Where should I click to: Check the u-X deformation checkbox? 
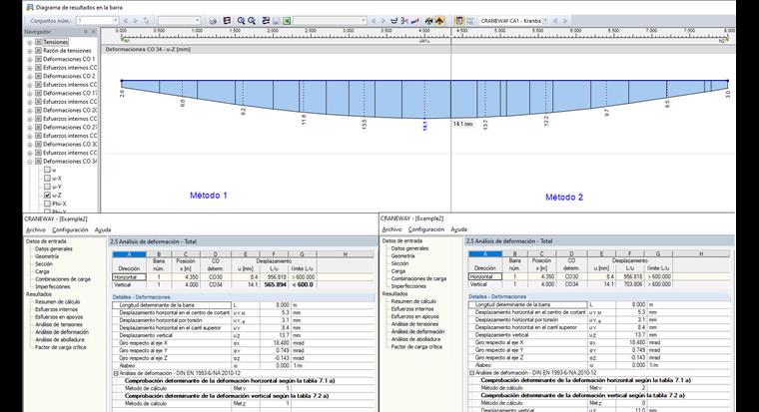coord(47,178)
